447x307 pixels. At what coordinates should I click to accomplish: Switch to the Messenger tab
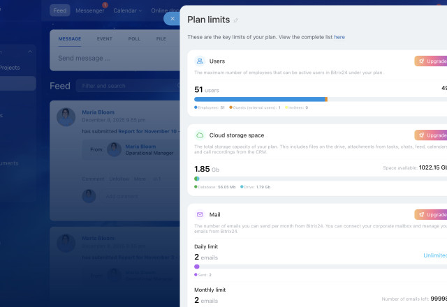(x=89, y=10)
